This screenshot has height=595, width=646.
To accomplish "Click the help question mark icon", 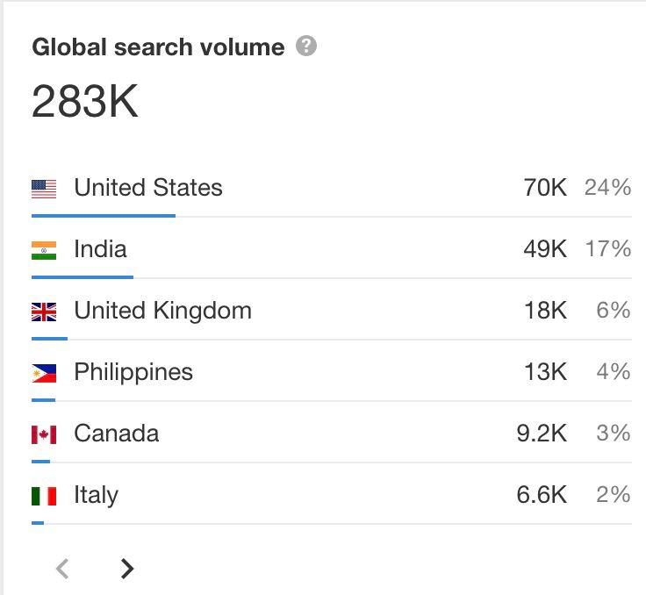I will 306,46.
